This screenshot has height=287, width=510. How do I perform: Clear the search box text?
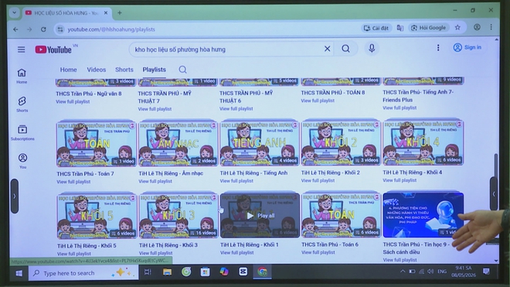click(327, 49)
